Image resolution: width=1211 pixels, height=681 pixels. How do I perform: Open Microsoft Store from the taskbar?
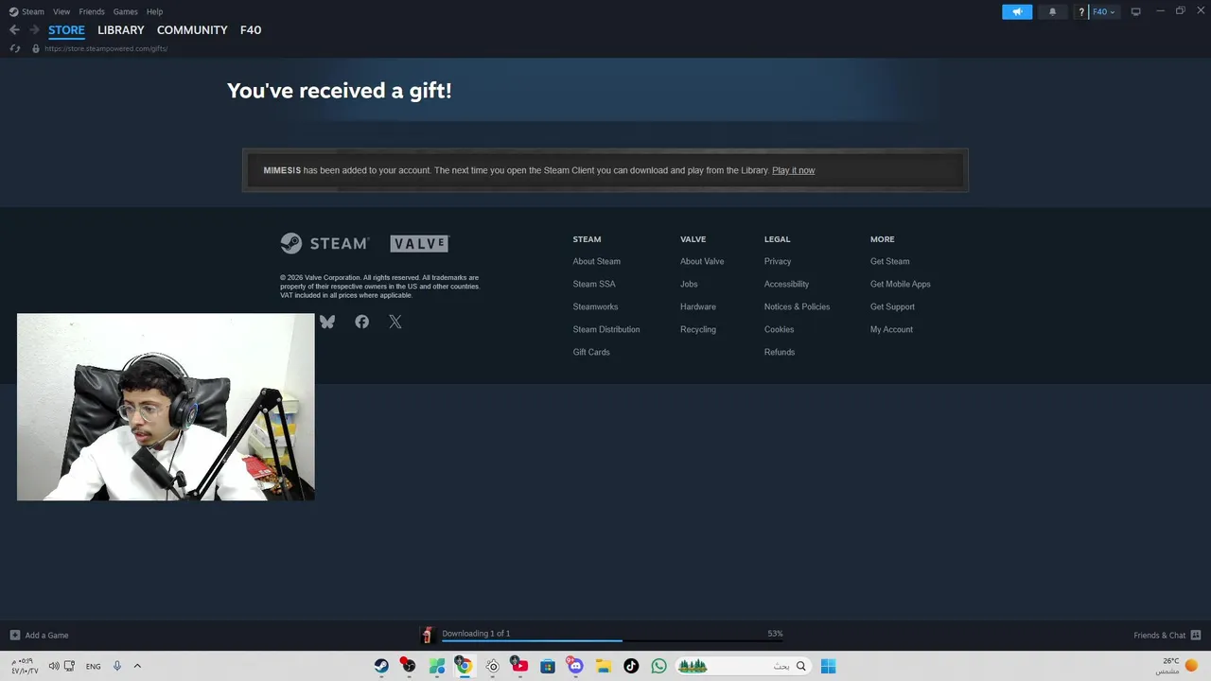pyautogui.click(x=547, y=666)
